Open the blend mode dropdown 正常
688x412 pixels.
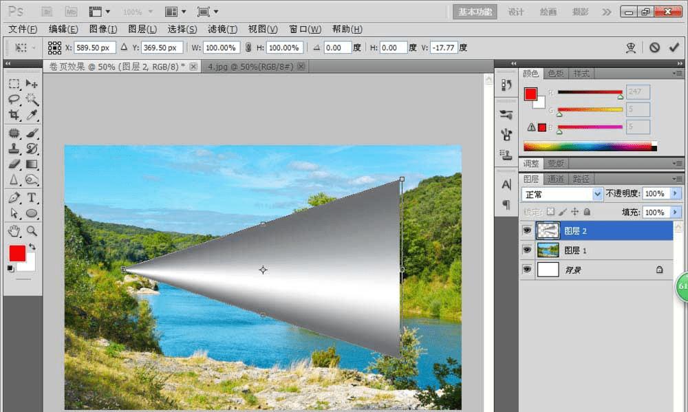[x=562, y=194]
